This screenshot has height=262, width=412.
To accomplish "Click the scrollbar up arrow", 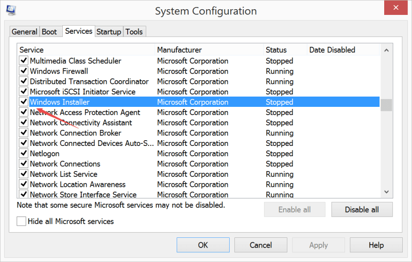I will (x=386, y=50).
